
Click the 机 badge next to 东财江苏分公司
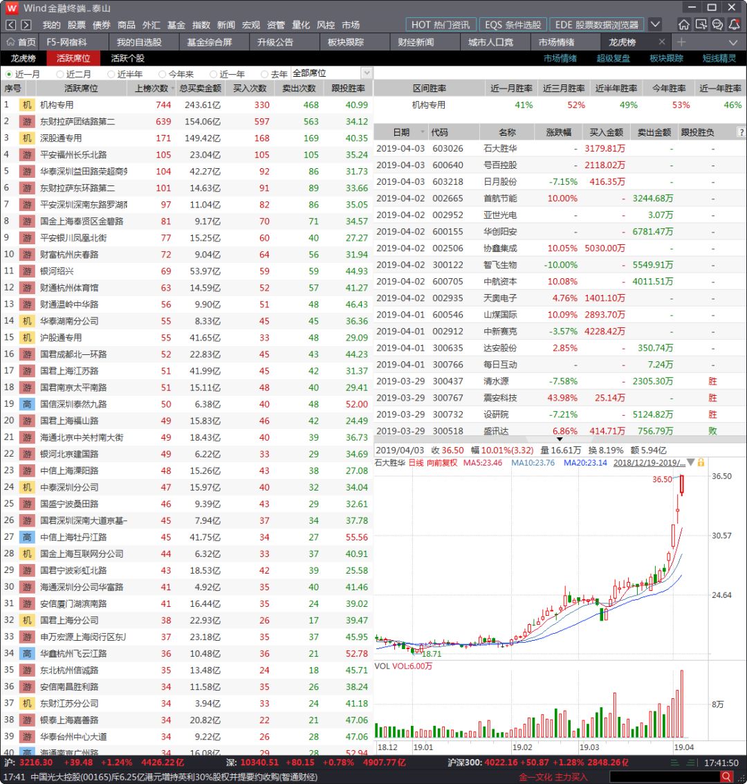point(27,704)
